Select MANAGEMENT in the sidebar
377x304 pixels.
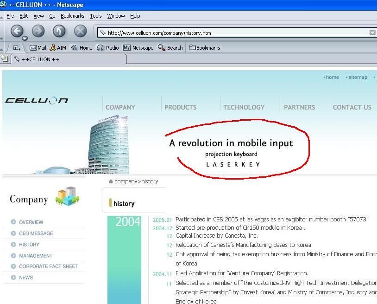coord(36,256)
